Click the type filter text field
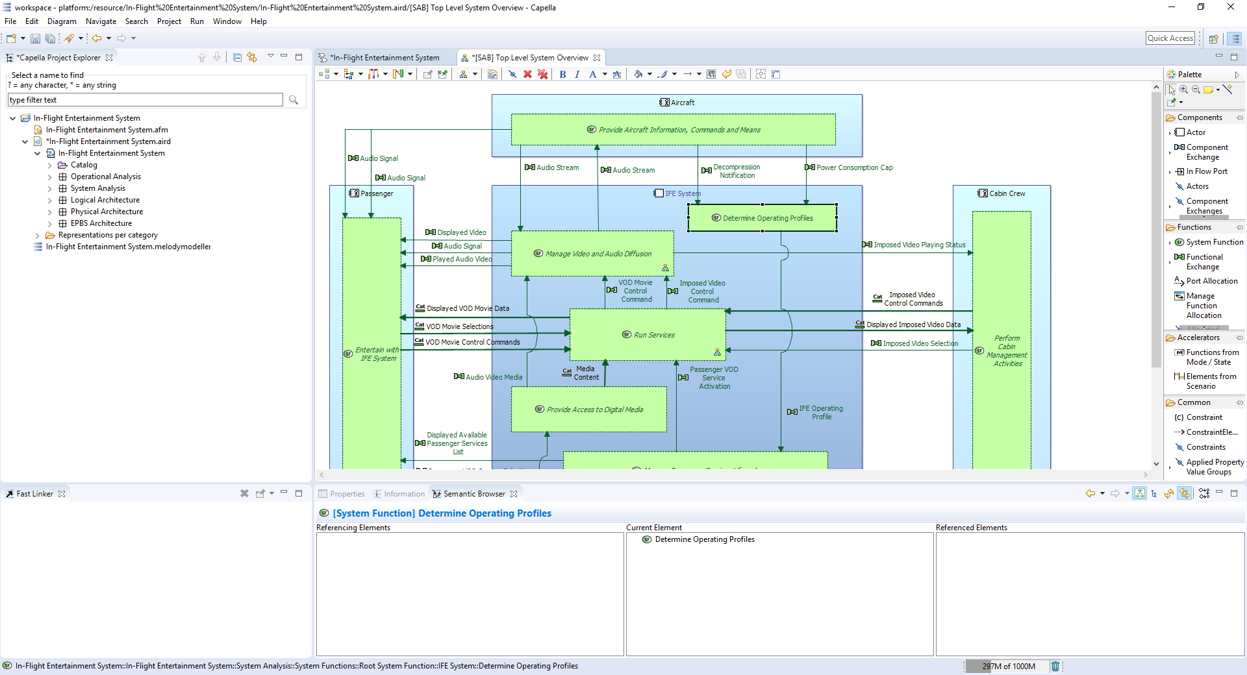1247x675 pixels. (x=145, y=100)
